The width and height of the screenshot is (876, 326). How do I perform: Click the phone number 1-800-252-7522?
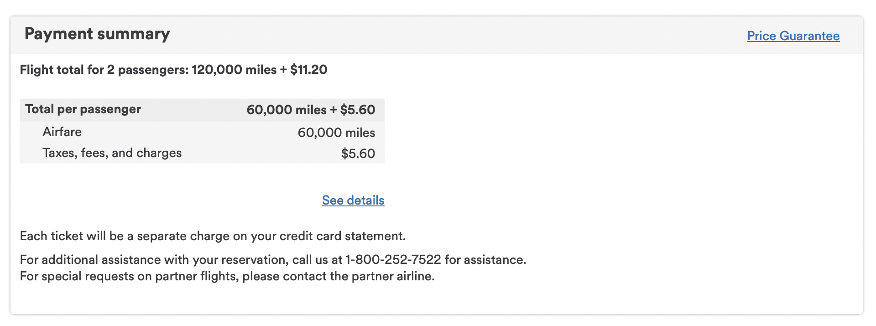coord(393,260)
